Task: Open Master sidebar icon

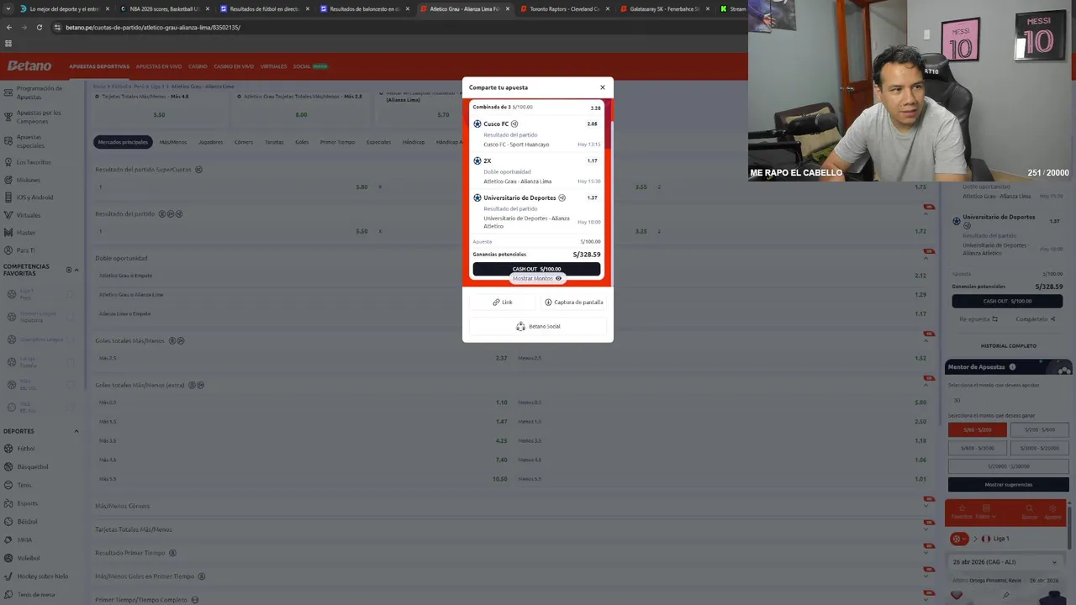Action: (8, 233)
